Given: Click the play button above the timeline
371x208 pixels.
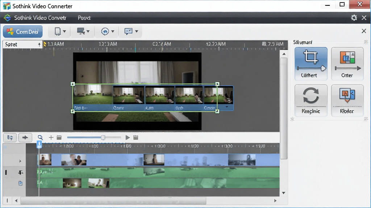Looking at the screenshot, I should click(x=128, y=138).
